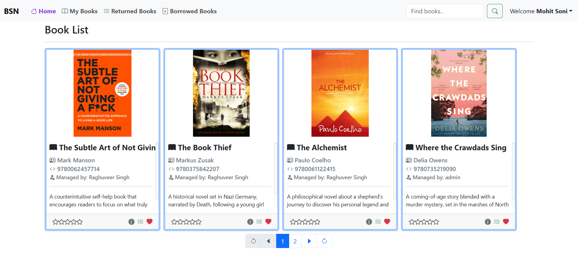Viewport: 578px width, 261px height.
Task: Open the Welcome Mohit Soni user dropdown
Action: click(541, 11)
